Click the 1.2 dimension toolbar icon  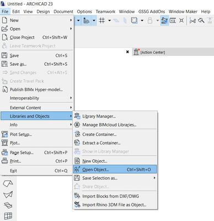click(x=173, y=20)
